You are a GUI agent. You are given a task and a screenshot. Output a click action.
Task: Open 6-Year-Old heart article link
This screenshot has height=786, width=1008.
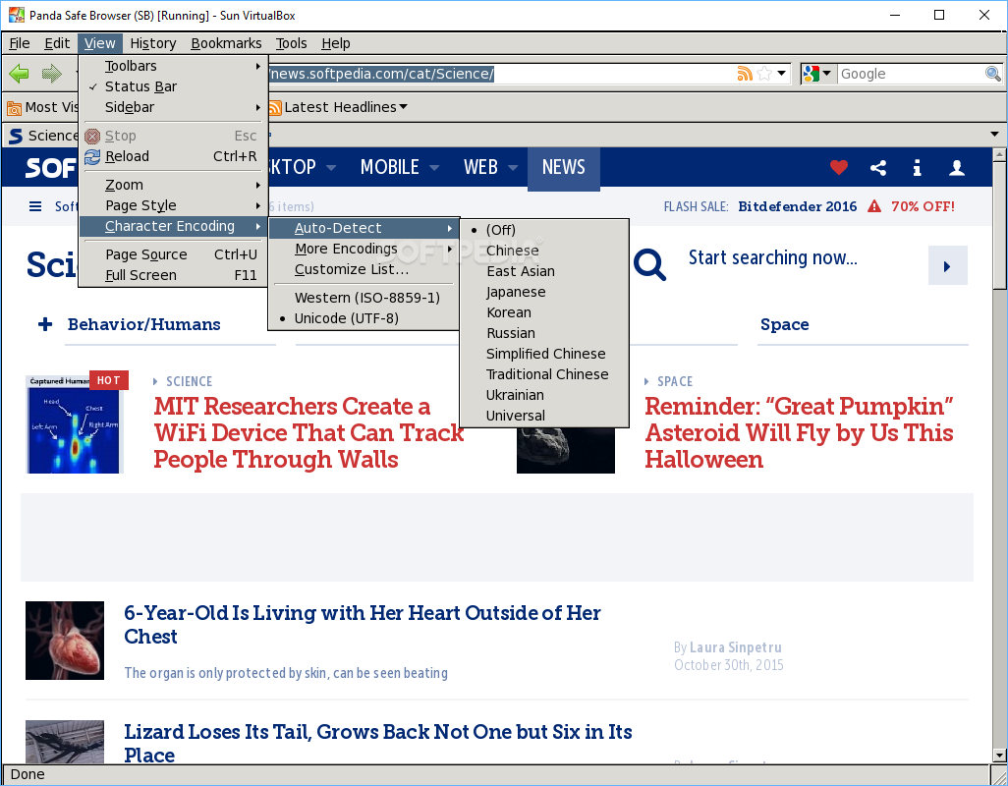(362, 624)
